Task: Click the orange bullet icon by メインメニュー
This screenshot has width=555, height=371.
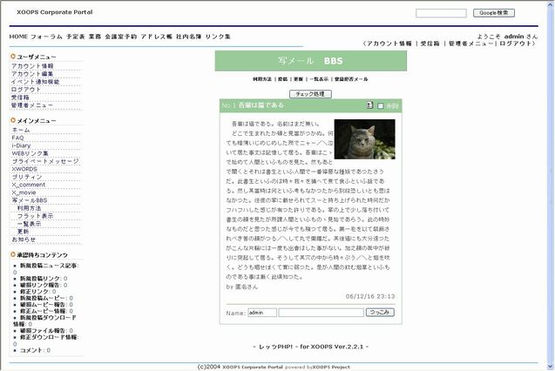Action: click(14, 120)
